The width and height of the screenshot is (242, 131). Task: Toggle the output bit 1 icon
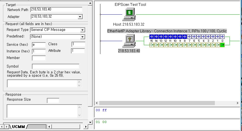pos(218,45)
